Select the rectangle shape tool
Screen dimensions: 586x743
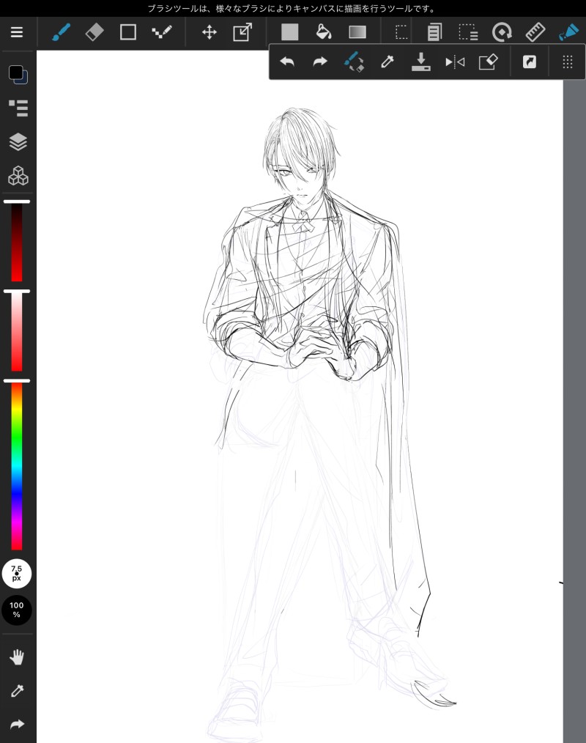pyautogui.click(x=128, y=32)
